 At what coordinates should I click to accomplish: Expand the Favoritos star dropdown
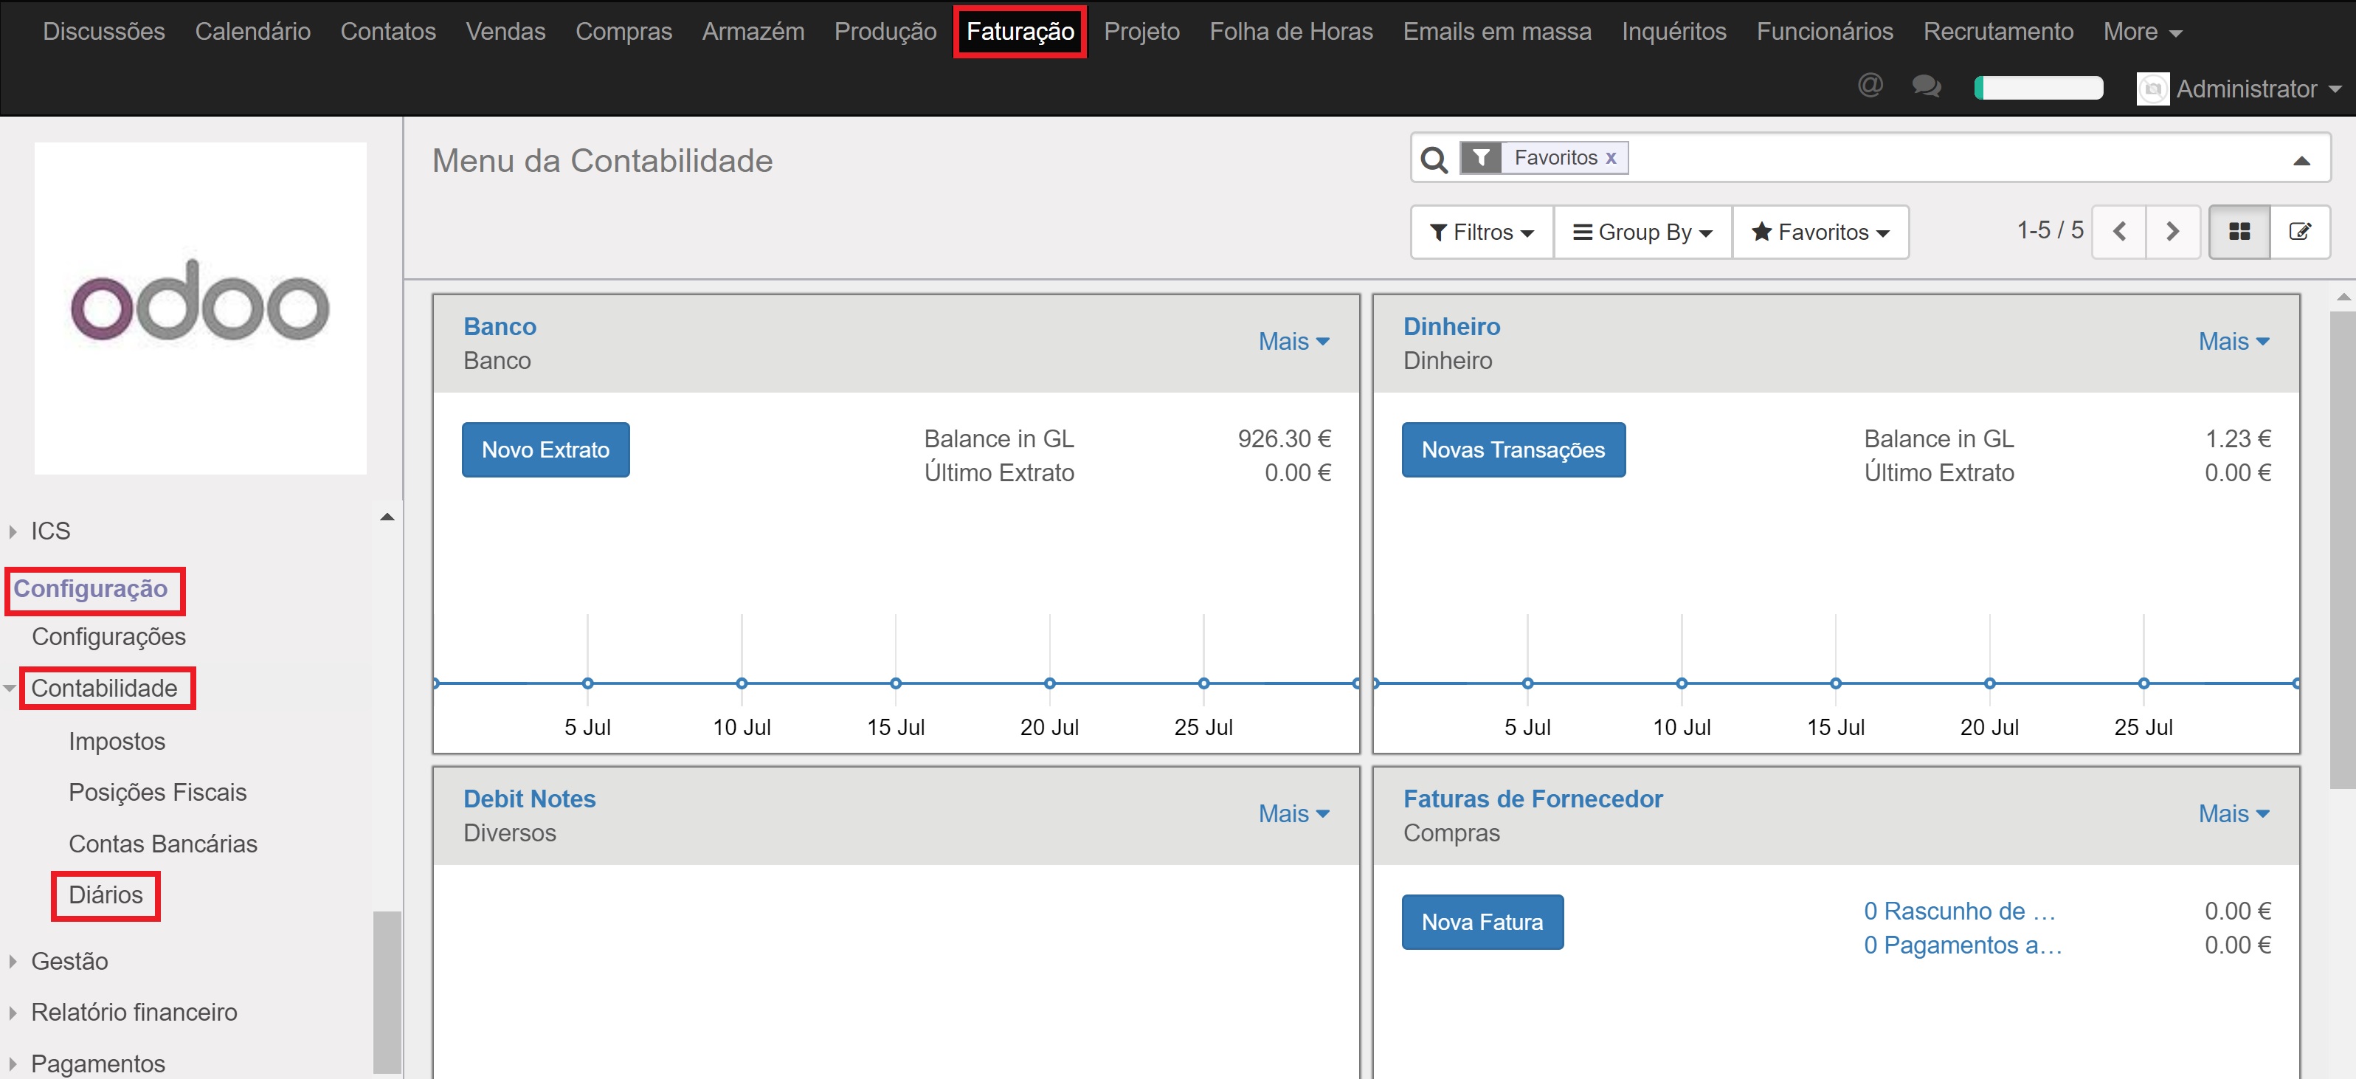pos(1820,232)
